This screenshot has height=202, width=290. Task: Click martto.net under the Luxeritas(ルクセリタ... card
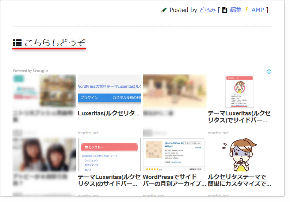coord(88,133)
